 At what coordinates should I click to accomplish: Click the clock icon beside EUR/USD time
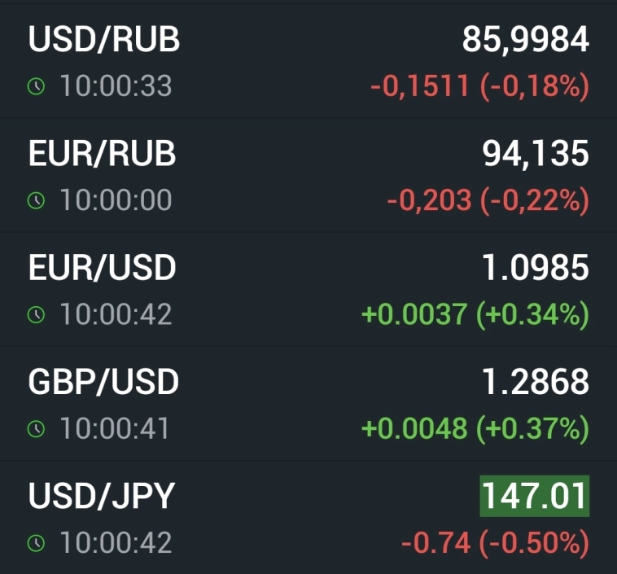point(36,314)
